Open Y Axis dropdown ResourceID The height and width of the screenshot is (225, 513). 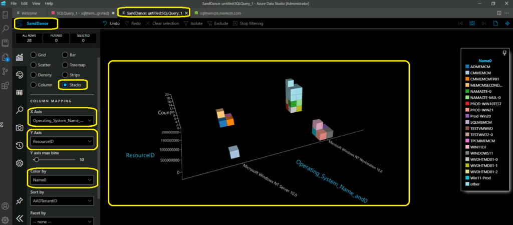[x=62, y=141]
